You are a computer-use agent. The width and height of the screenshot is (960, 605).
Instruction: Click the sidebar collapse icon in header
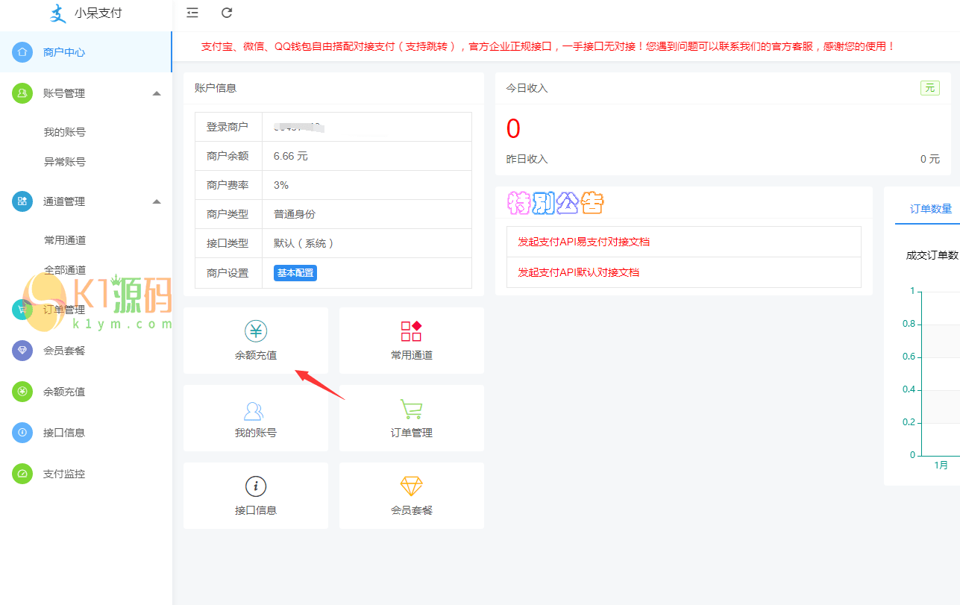[x=192, y=13]
